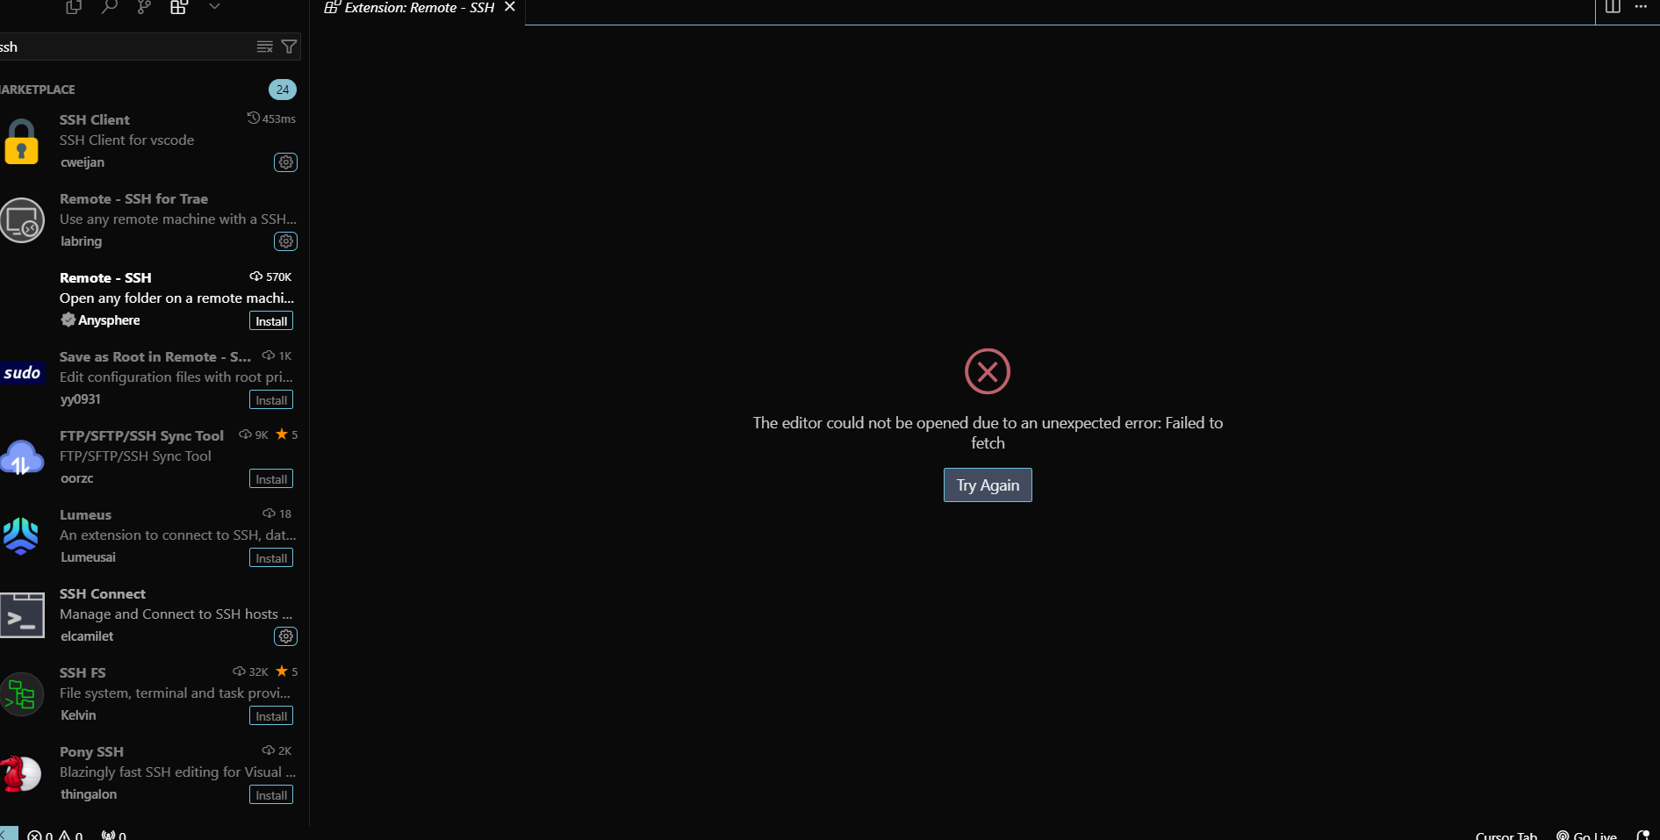The height and width of the screenshot is (840, 1660).
Task: Open the SSH Client extension entry
Action: pos(155,141)
